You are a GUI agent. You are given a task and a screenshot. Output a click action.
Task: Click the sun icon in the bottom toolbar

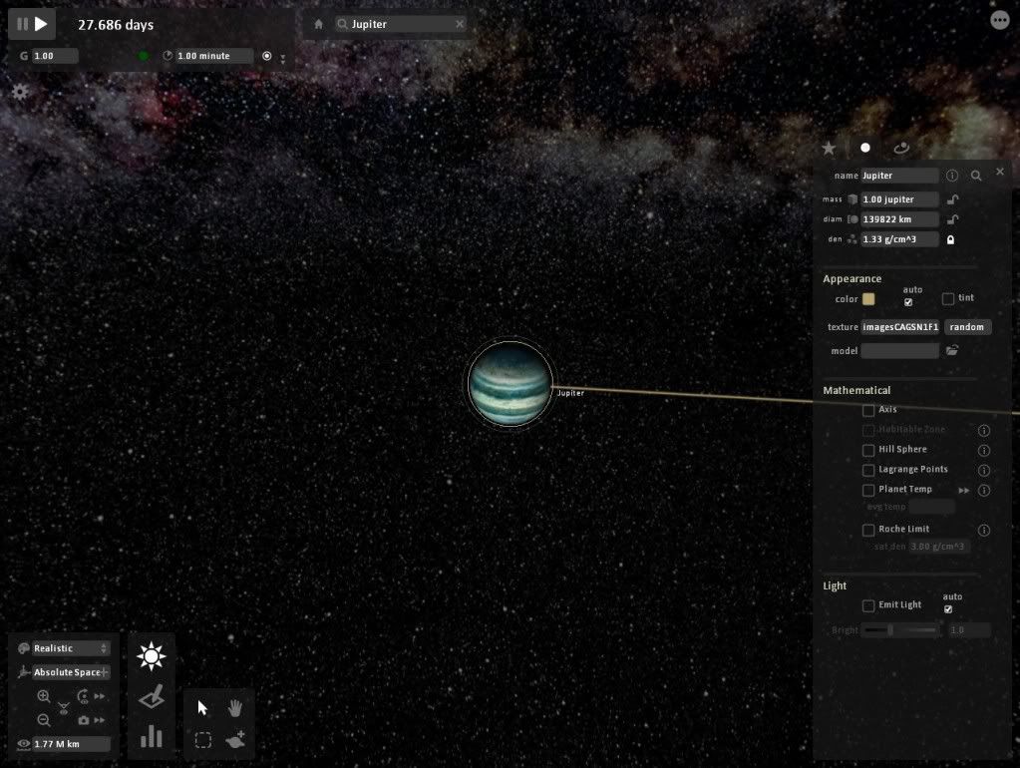point(152,656)
